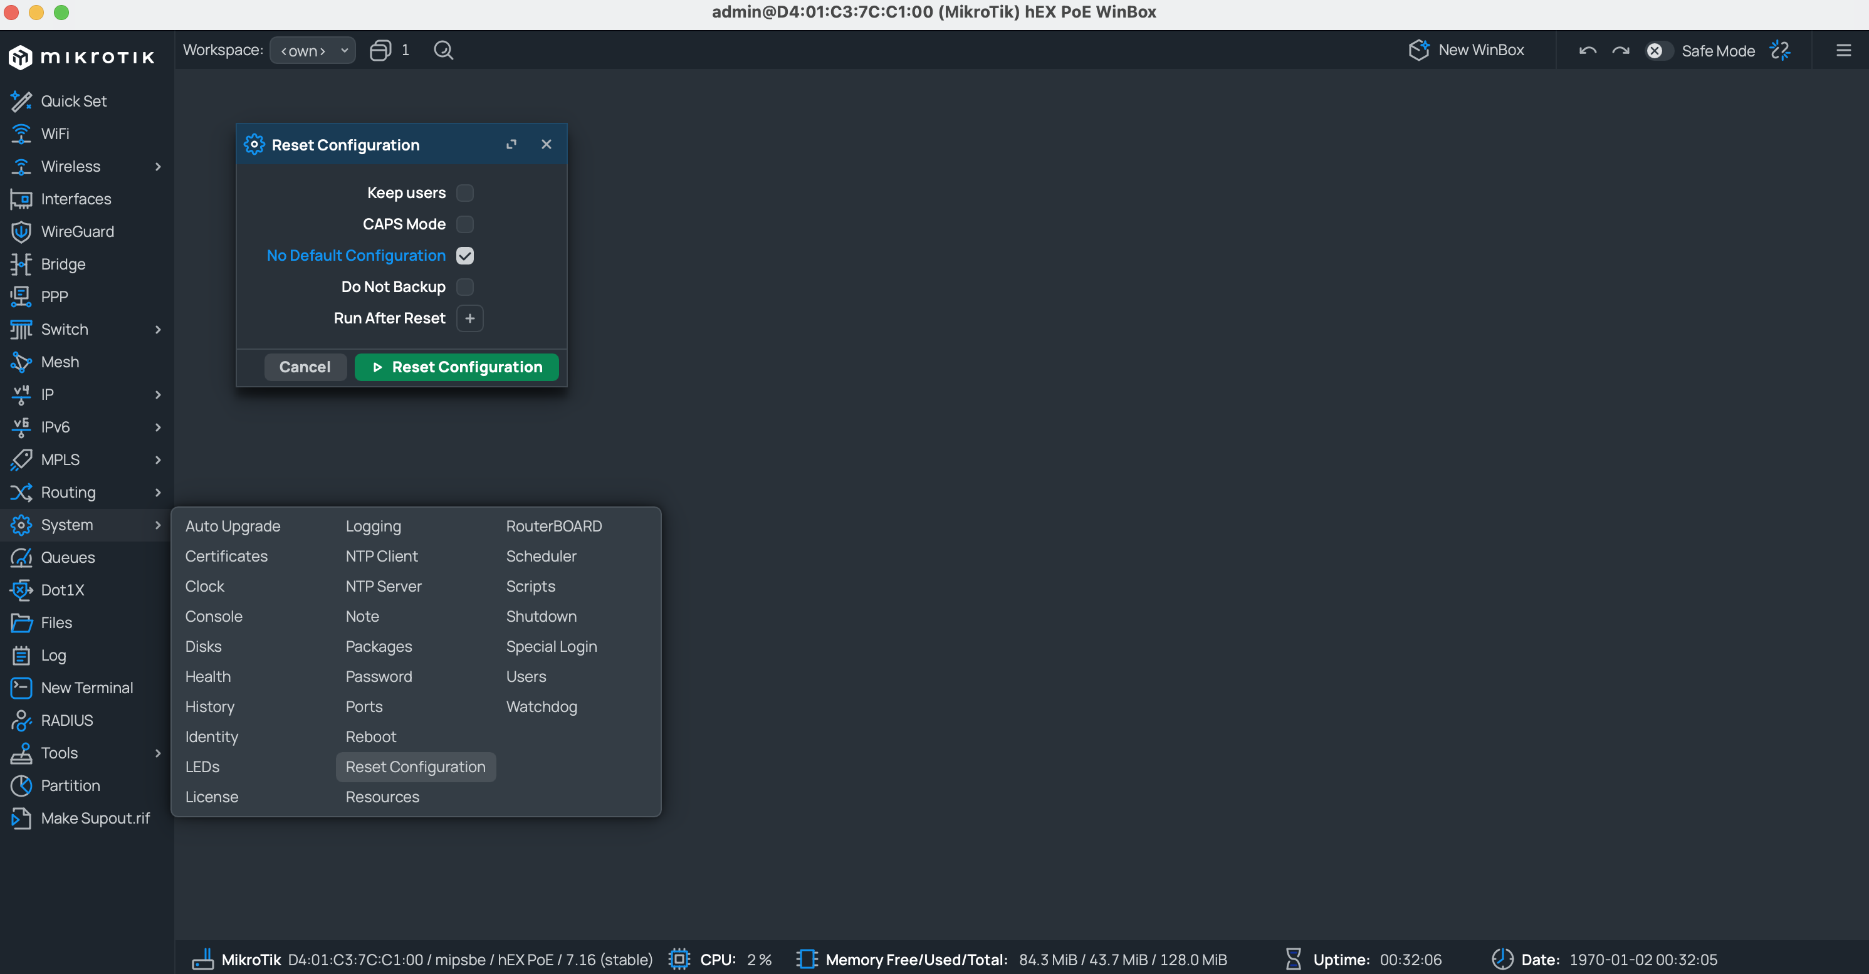Open RADIUS icon in sidebar

pyautogui.click(x=21, y=721)
